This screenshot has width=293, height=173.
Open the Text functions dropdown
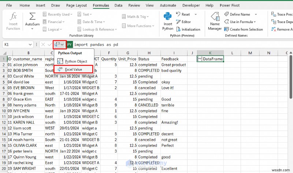pos(85,14)
